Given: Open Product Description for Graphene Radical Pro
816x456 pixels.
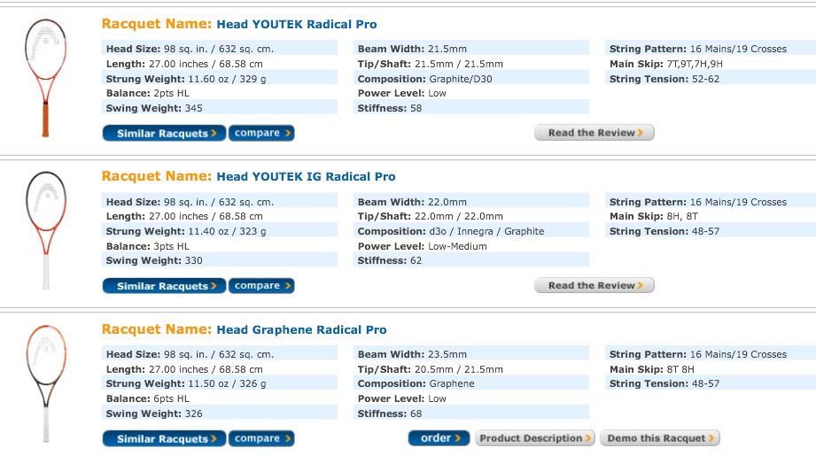Looking at the screenshot, I should pos(534,438).
